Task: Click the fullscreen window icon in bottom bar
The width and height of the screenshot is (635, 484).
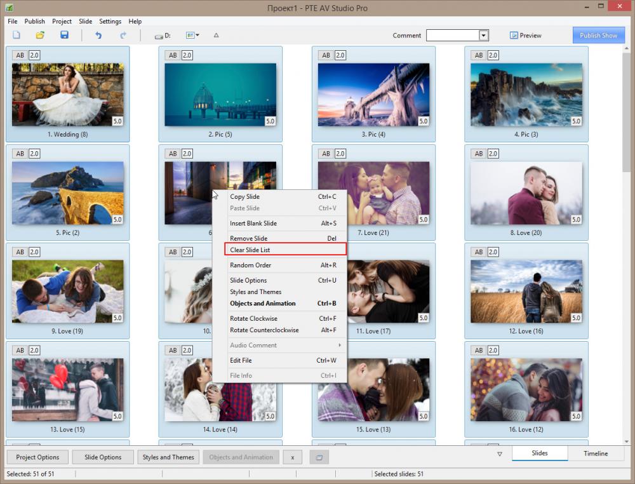Action: (319, 457)
